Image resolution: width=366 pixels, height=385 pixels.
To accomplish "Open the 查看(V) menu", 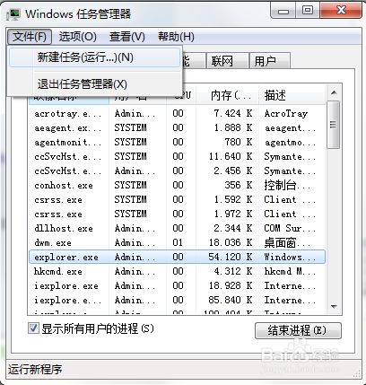I will point(126,37).
